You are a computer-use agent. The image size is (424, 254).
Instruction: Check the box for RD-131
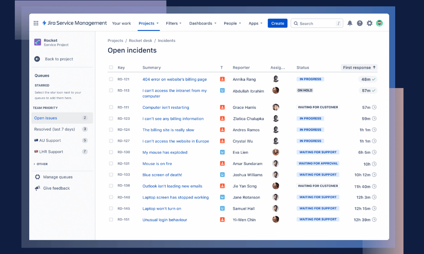pos(111,163)
